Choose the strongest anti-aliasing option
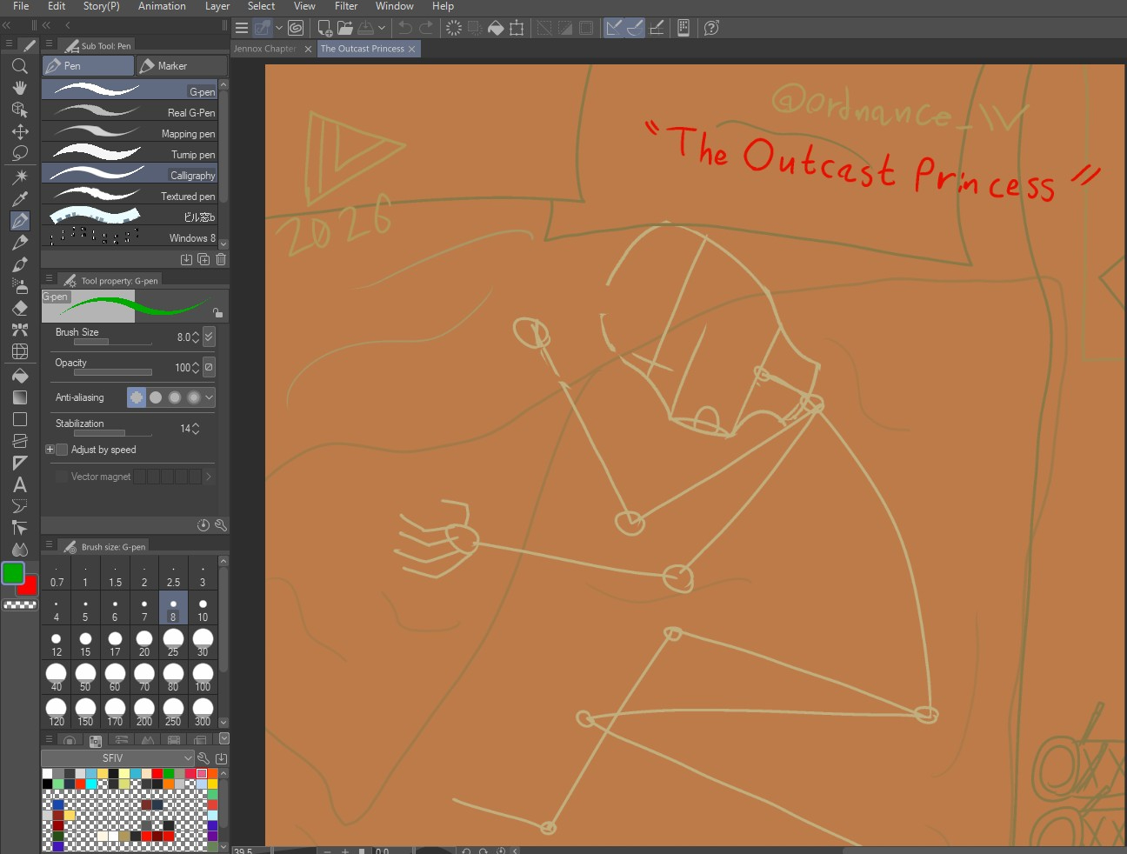The height and width of the screenshot is (854, 1127). pos(193,397)
